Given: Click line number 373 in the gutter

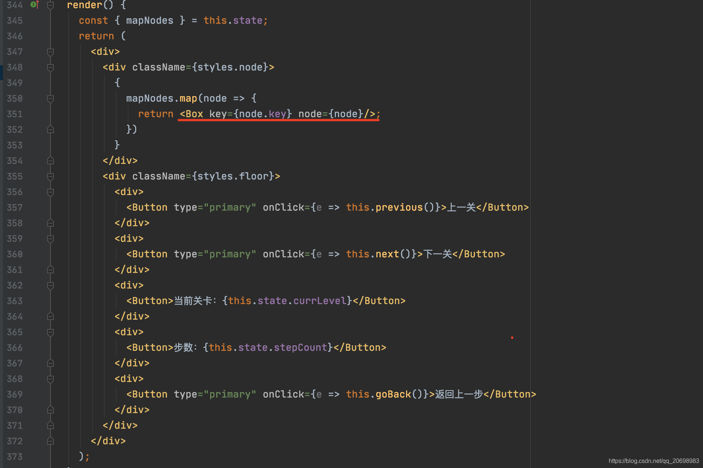Looking at the screenshot, I should click(15, 457).
